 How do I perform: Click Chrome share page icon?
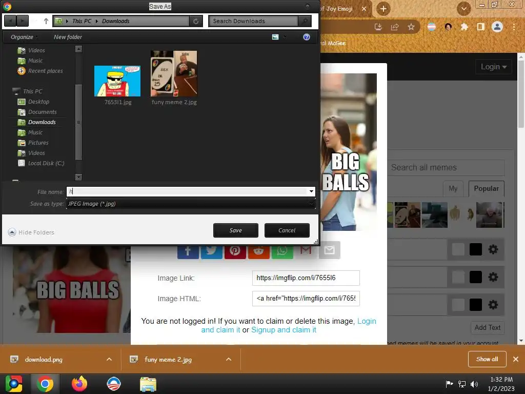395,27
